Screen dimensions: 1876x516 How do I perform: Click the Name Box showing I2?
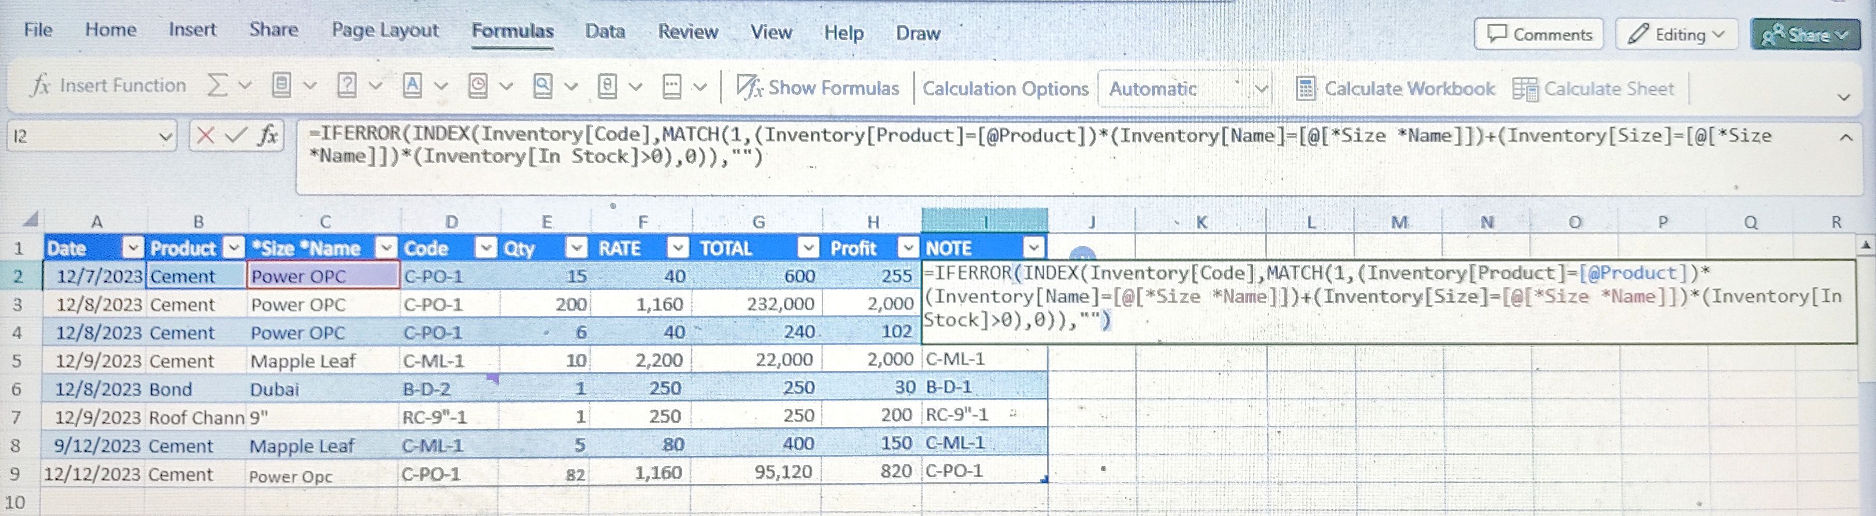[81, 136]
